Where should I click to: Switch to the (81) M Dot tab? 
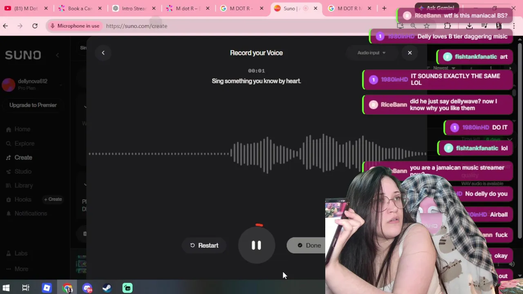point(26,8)
